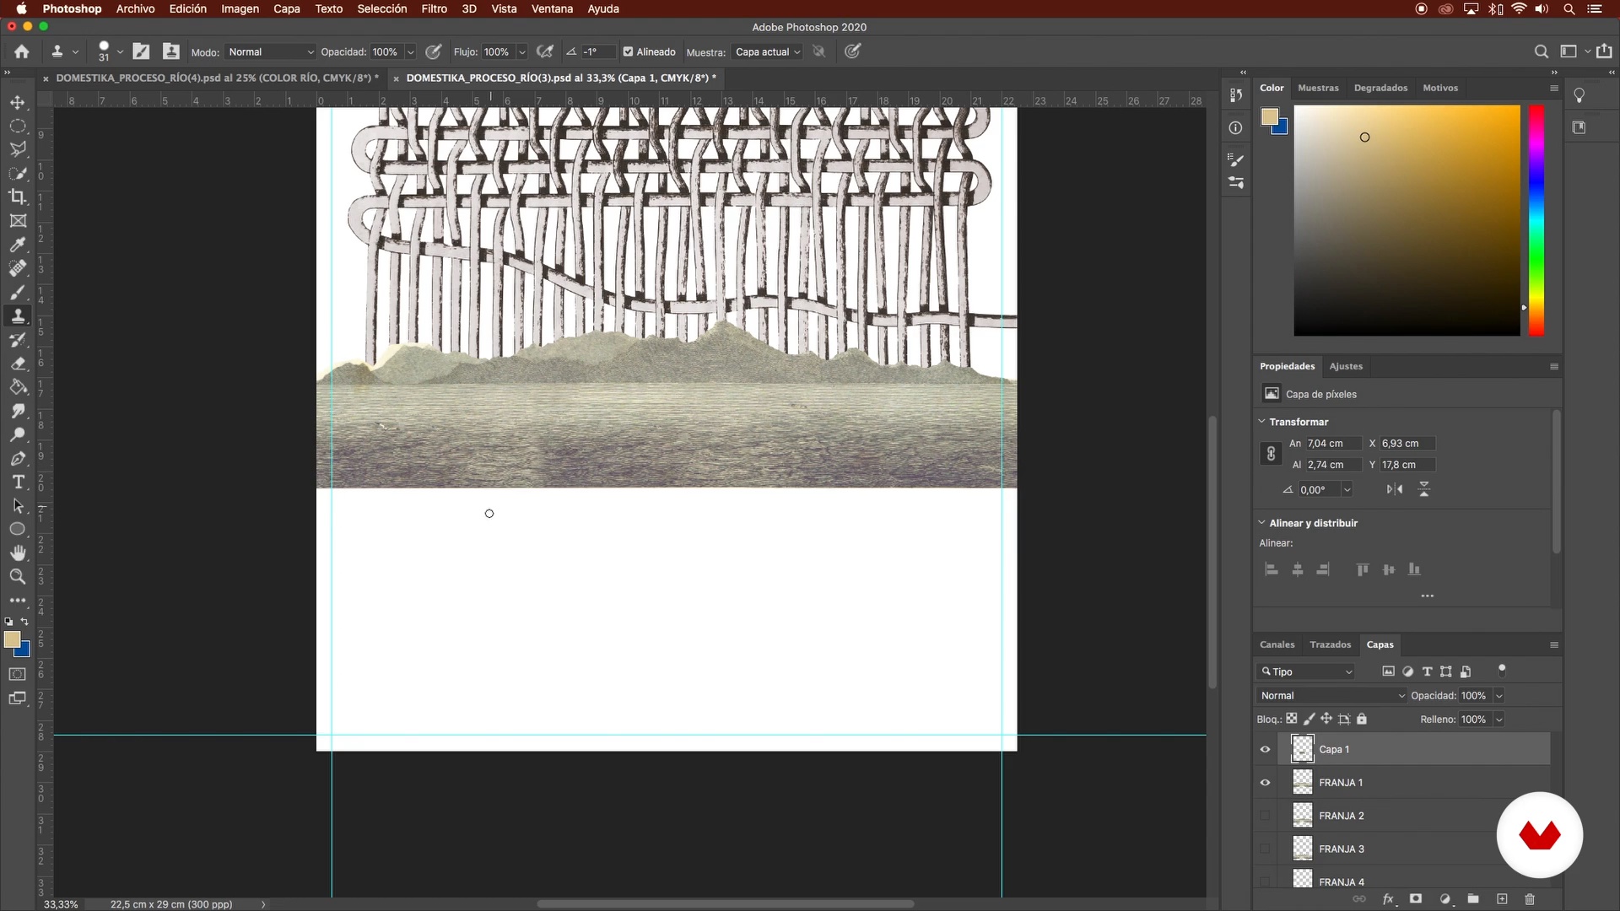Toggle pressure for opacity icon
Image resolution: width=1620 pixels, height=911 pixels.
click(x=434, y=51)
